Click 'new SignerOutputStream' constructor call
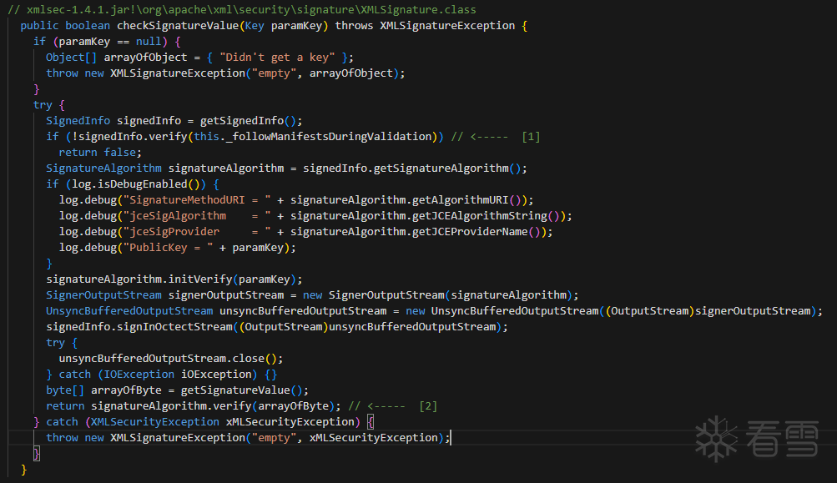Image resolution: width=837 pixels, height=483 pixels. coord(437,295)
